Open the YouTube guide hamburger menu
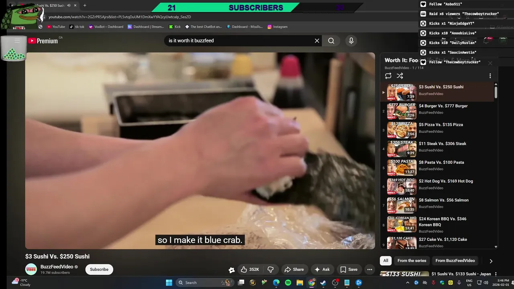The height and width of the screenshot is (289, 514). click(17, 41)
